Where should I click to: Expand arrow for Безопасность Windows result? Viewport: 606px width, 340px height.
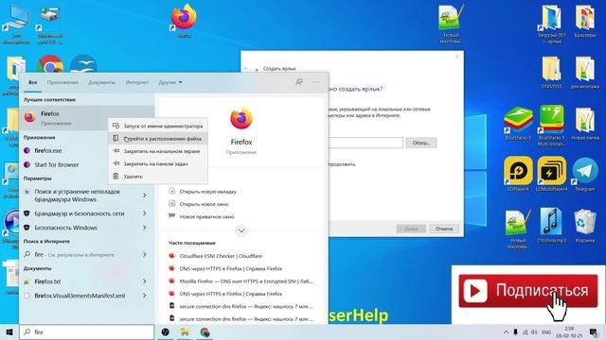click(x=145, y=228)
